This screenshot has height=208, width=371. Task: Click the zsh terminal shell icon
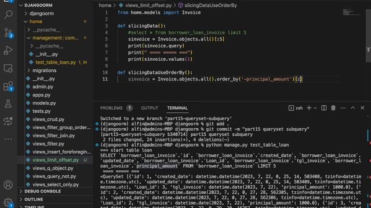[291, 108]
